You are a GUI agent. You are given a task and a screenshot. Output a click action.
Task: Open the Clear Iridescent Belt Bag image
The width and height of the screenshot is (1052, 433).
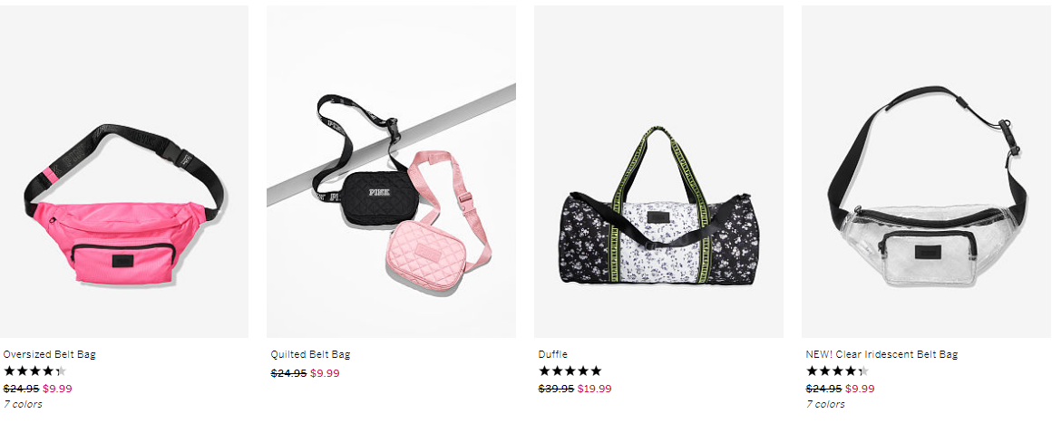(x=927, y=171)
